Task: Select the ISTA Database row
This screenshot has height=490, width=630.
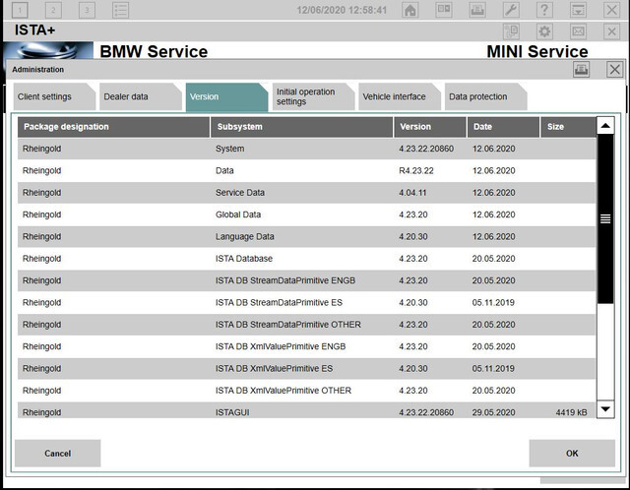Action: click(x=306, y=259)
